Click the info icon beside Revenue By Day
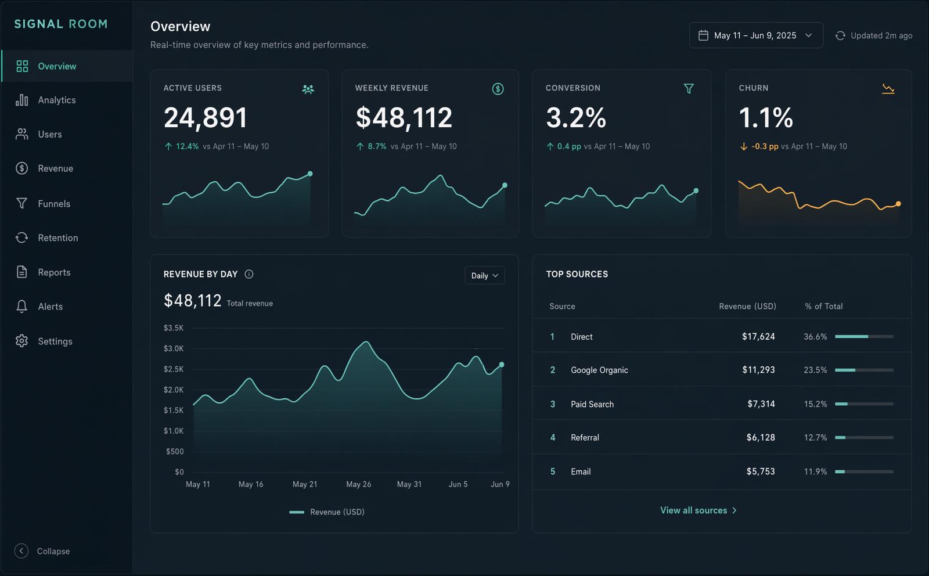The width and height of the screenshot is (929, 576). [x=249, y=274]
